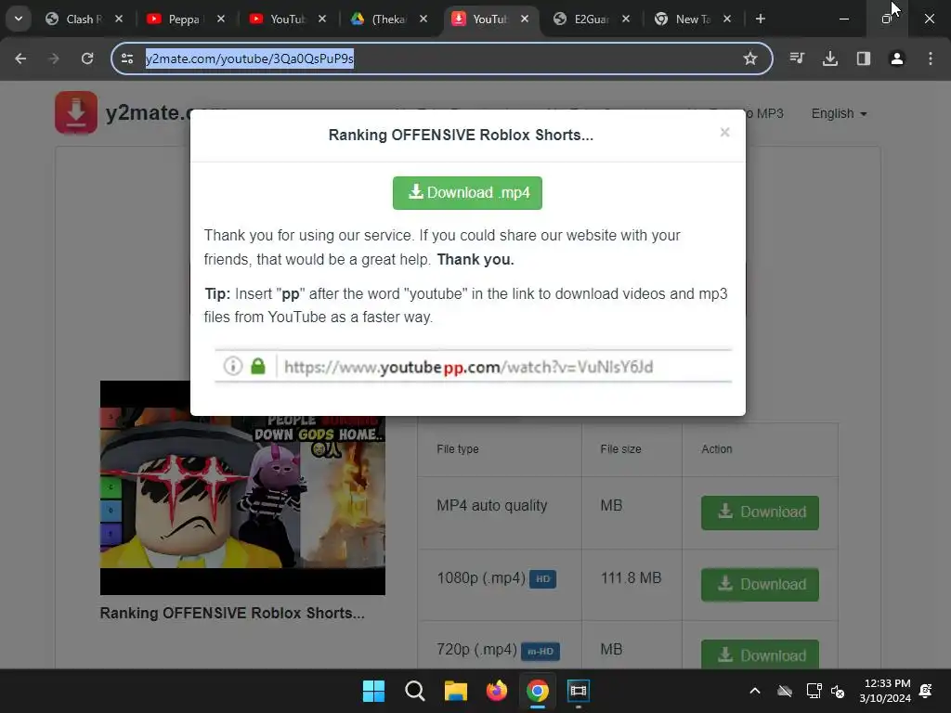Click the Action column header
This screenshot has width=951, height=713.
pos(717,448)
